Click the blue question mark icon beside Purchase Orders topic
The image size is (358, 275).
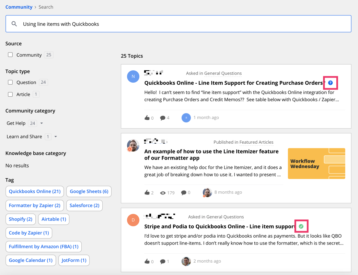point(331,83)
